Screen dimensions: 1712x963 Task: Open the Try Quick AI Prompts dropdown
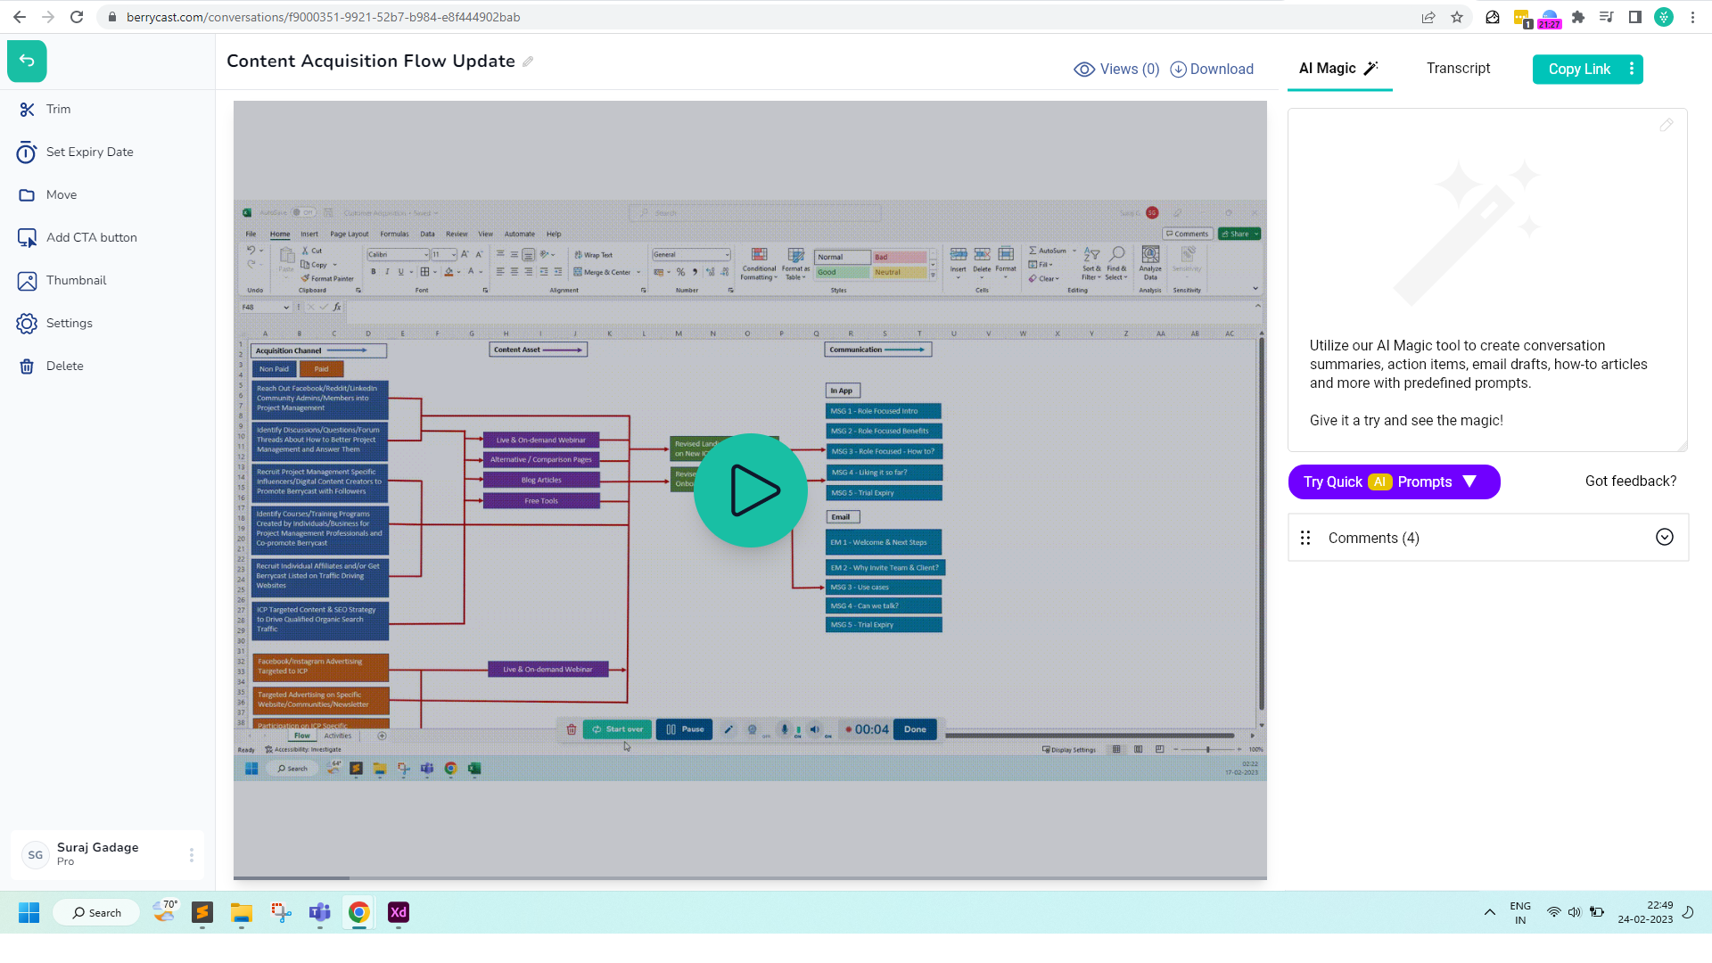[x=1394, y=482]
